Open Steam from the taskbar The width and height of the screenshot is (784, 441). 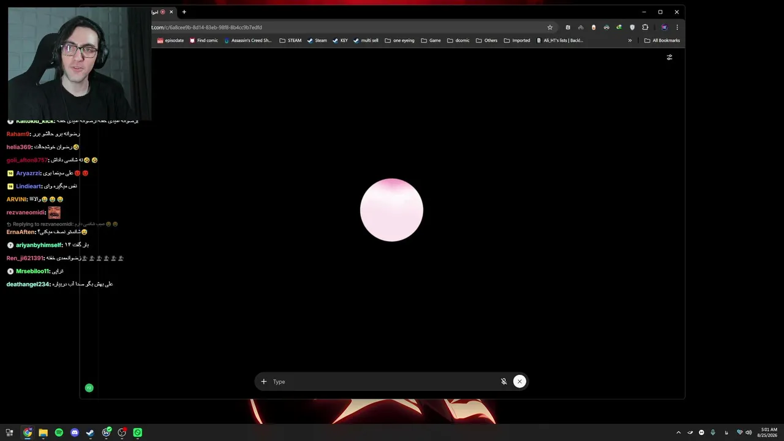pyautogui.click(x=90, y=432)
